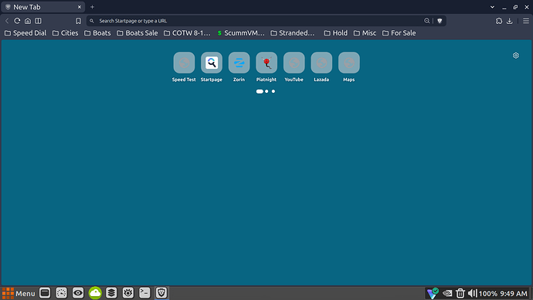Open the browser hamburger menu

(x=526, y=21)
